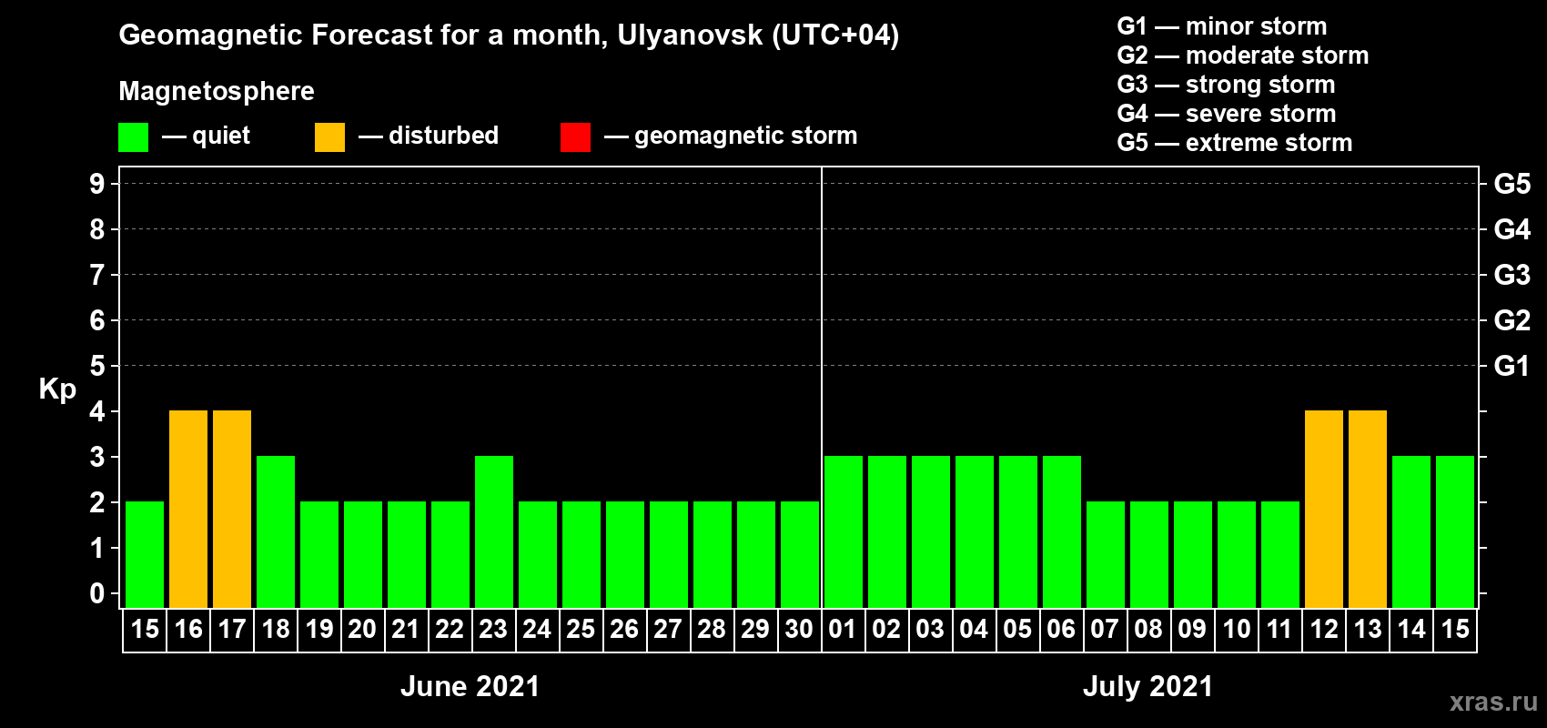Select the Magnetosphere heading text
This screenshot has width=1547, height=728.
pos(217,91)
